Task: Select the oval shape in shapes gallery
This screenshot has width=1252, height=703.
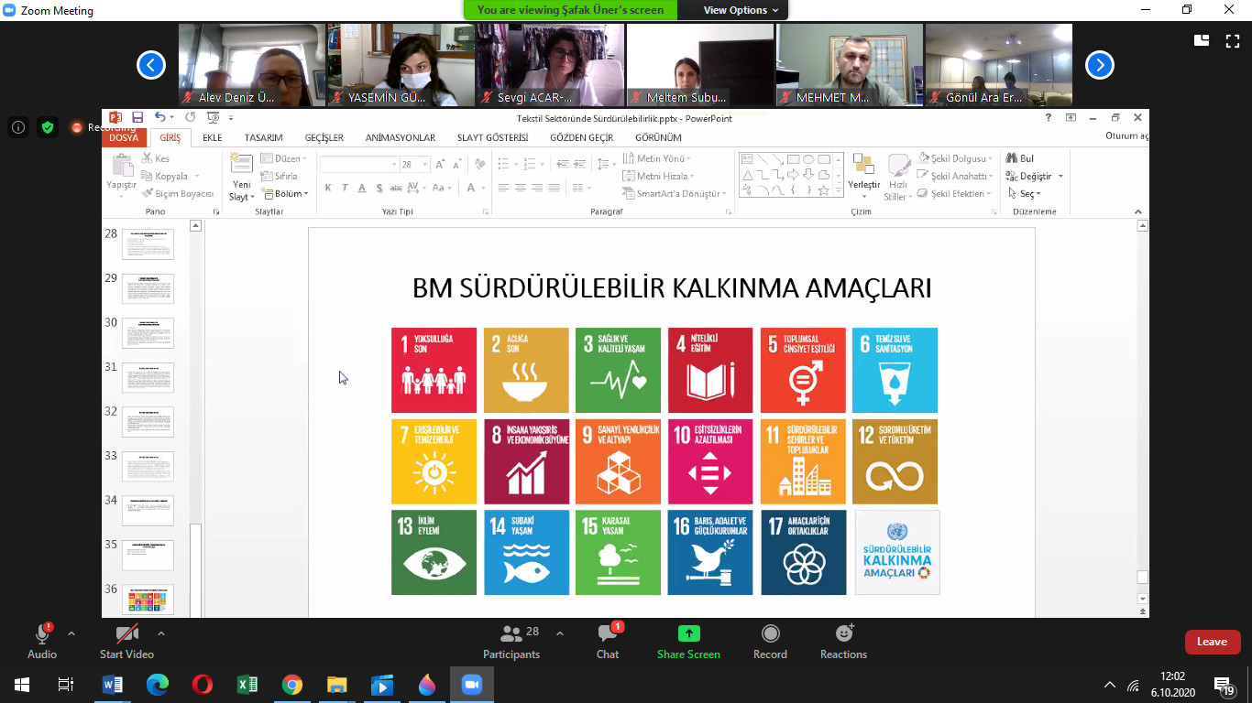Action: [808, 159]
